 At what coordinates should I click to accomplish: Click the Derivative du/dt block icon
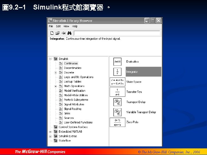117,61
